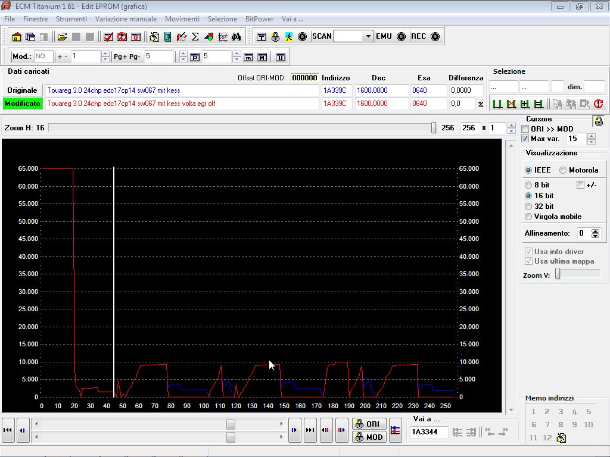
Task: Click the window T icon
Action: pyautogui.click(x=262, y=36)
